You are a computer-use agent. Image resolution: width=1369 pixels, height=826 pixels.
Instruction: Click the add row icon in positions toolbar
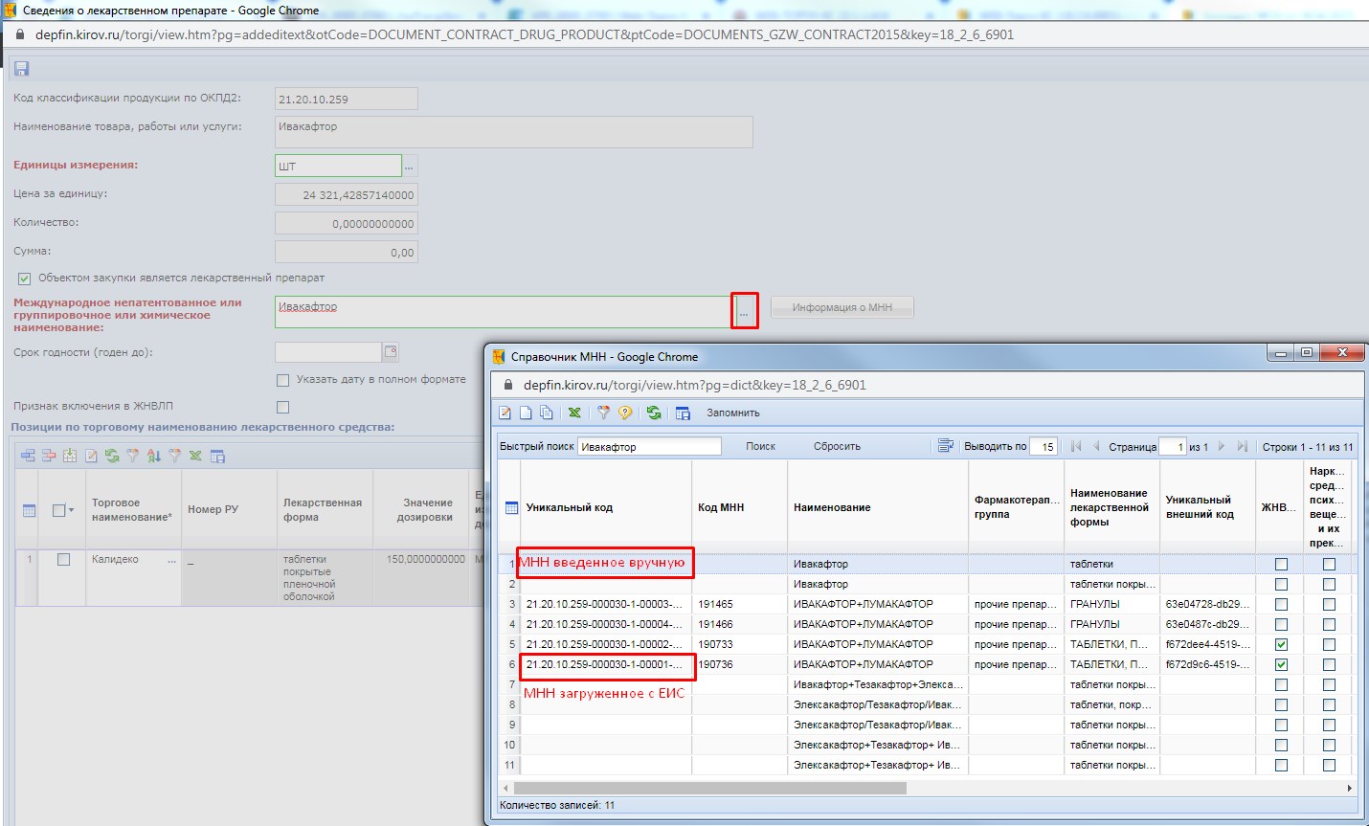[x=28, y=456]
